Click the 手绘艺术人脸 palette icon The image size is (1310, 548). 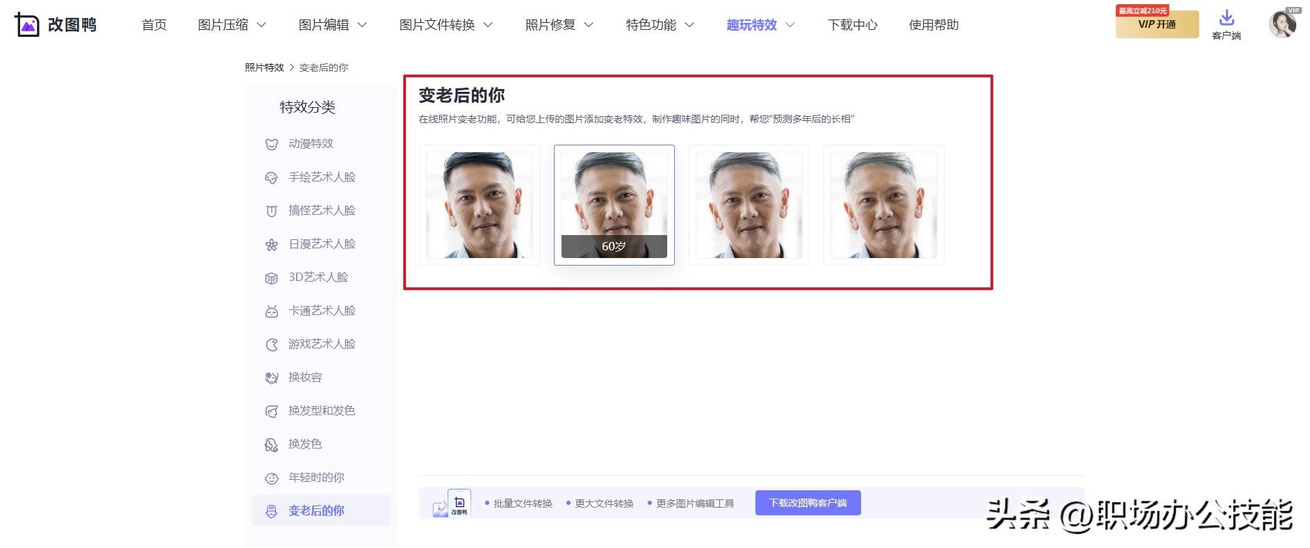click(x=272, y=177)
